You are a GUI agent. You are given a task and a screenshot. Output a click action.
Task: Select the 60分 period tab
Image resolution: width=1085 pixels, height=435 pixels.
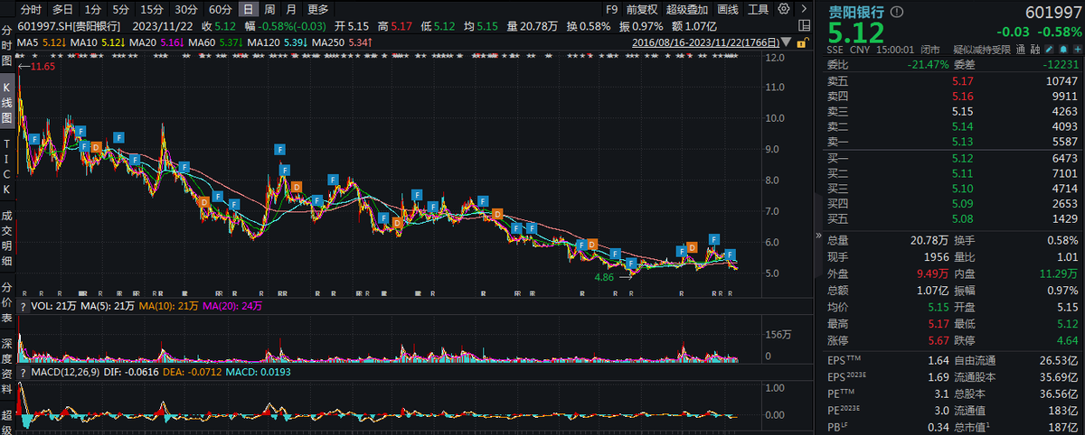(220, 9)
